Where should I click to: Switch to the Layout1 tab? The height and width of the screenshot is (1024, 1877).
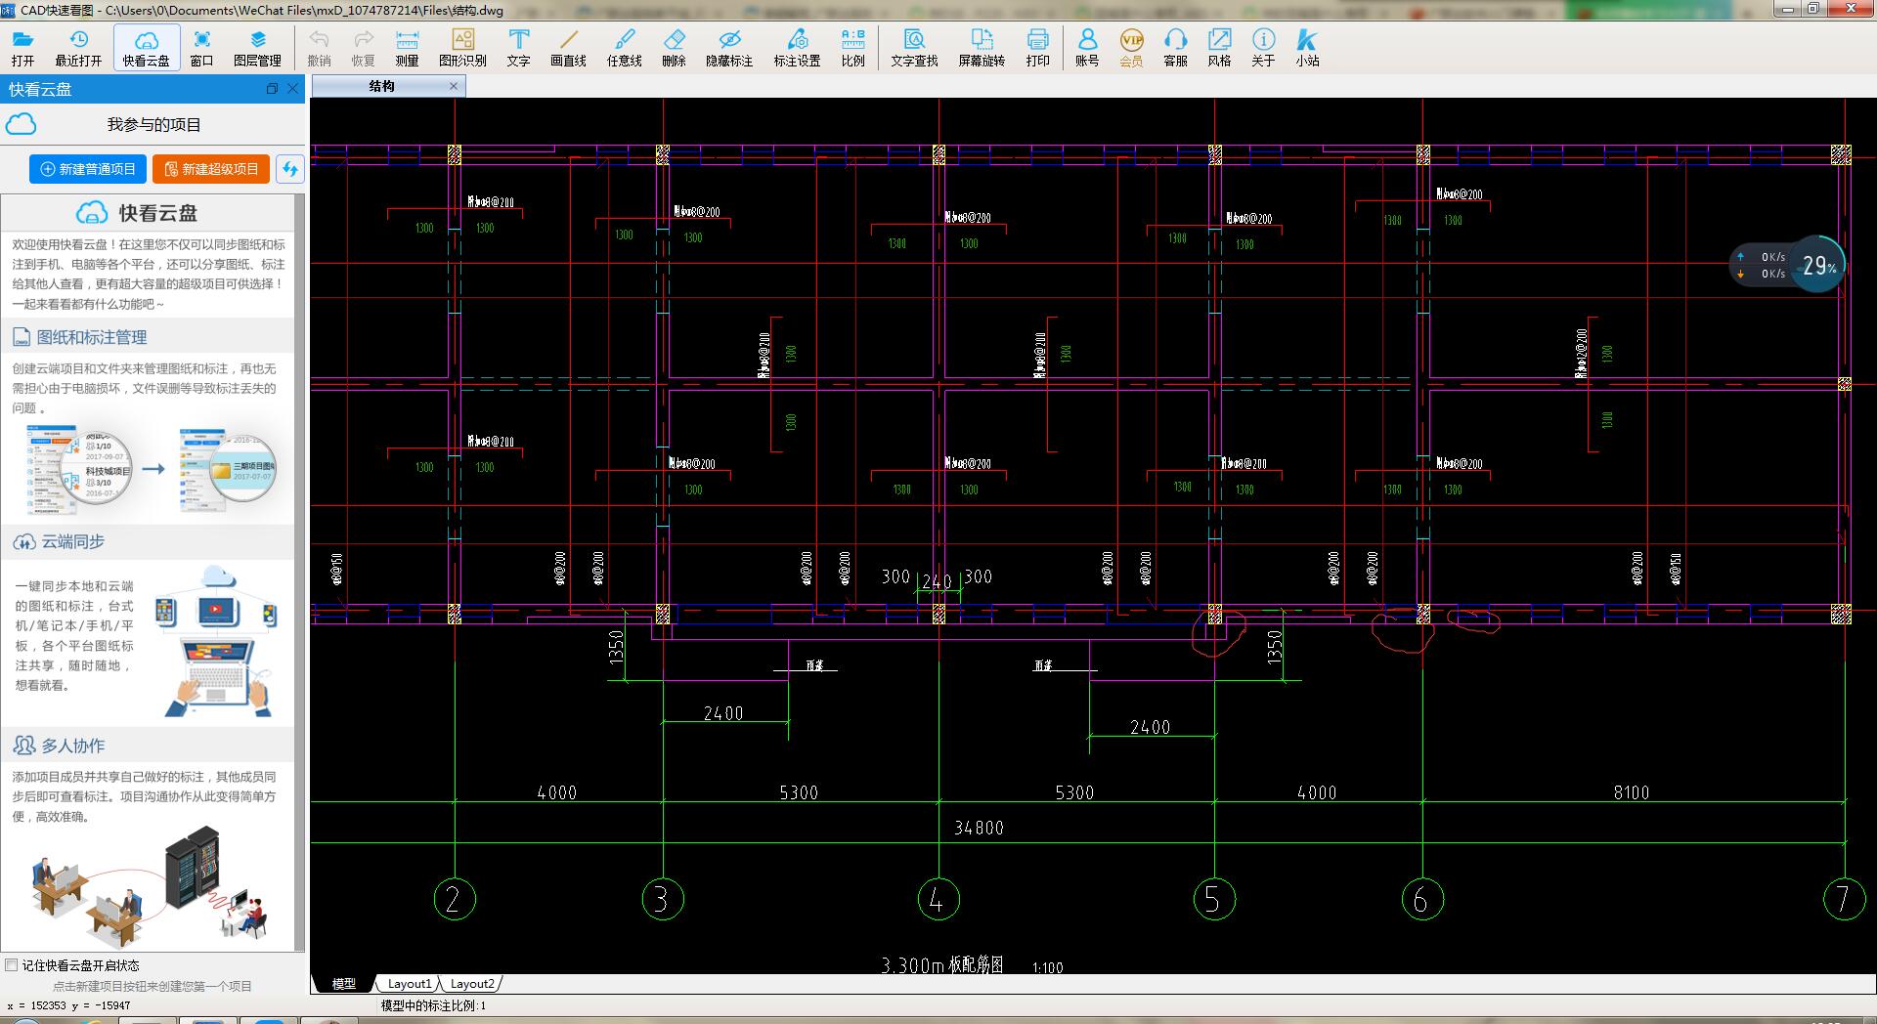pos(409,984)
